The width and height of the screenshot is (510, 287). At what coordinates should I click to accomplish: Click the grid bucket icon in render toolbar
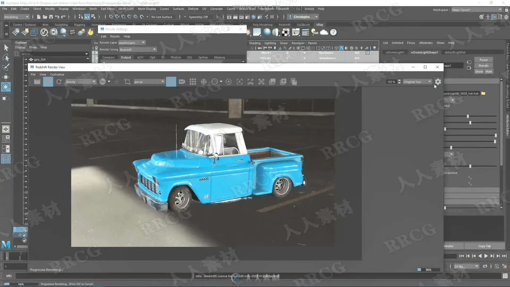193,82
